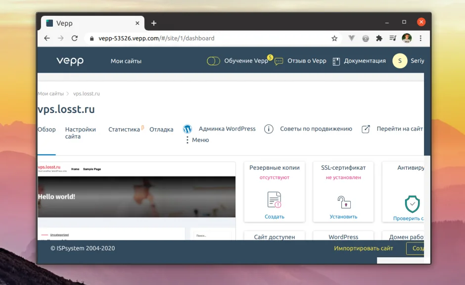Open the site using the external link icon
Image resolution: width=465 pixels, height=285 pixels.
[x=366, y=129]
